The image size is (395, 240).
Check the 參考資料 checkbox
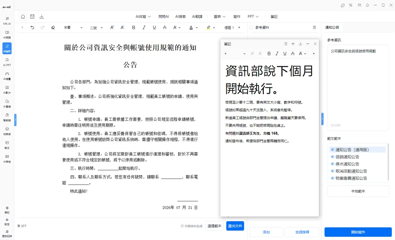click(x=251, y=28)
